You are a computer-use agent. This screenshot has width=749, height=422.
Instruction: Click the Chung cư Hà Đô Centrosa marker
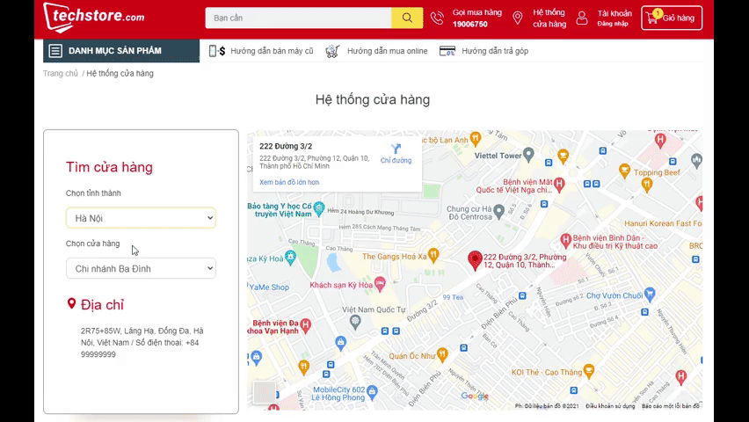[x=498, y=211]
